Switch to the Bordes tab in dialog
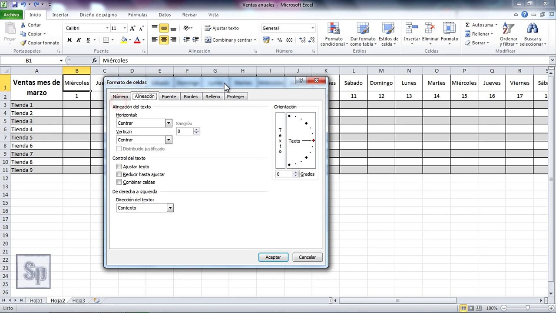This screenshot has height=313, width=556. click(x=191, y=97)
